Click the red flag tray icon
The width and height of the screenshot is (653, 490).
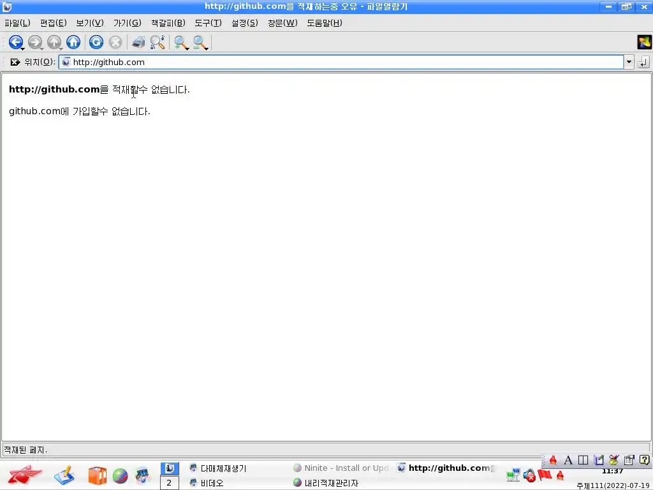pyautogui.click(x=545, y=475)
